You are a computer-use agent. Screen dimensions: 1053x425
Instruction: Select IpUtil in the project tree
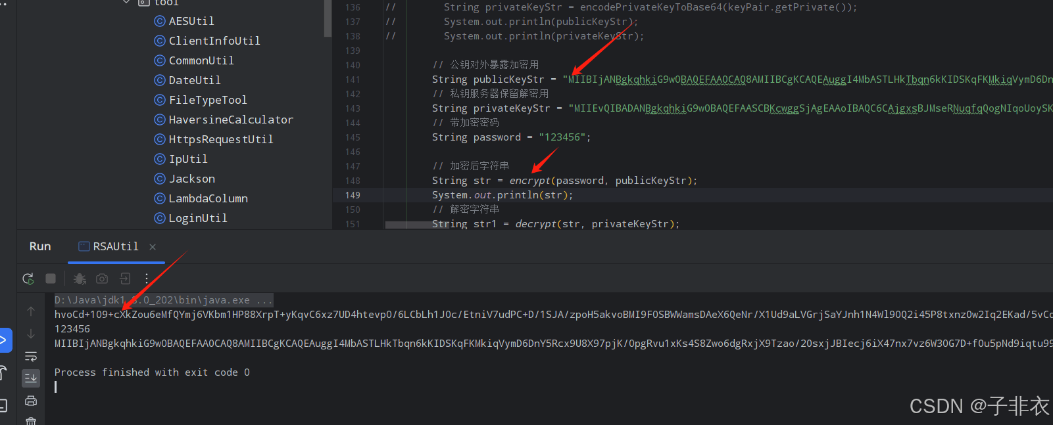(188, 159)
